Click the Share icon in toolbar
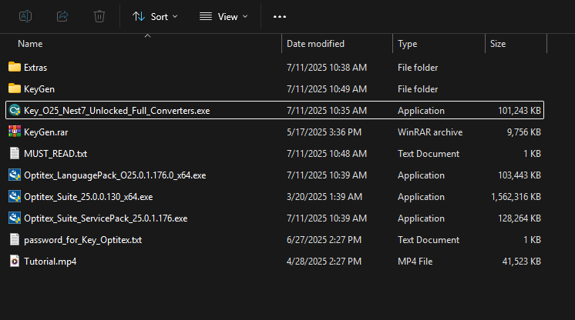Screen dimensions: 575x320 [62, 16]
